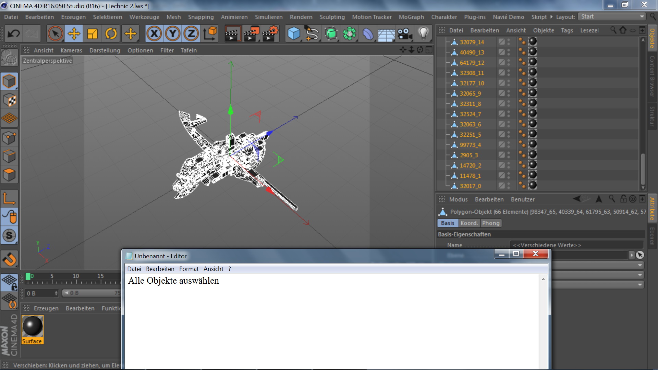This screenshot has height=370, width=658.
Task: Enable axis mode icon
Action: 9,198
